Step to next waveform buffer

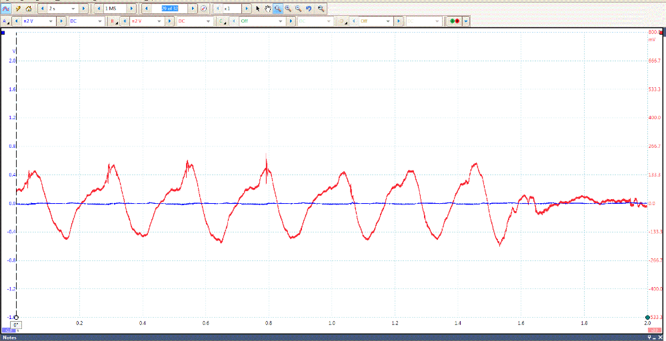click(x=193, y=9)
